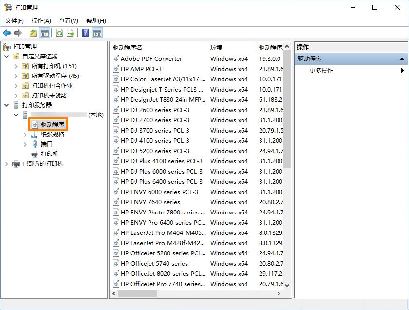The height and width of the screenshot is (310, 409).
Task: Select the HP AMP PCL-3 driver
Action: click(198, 69)
